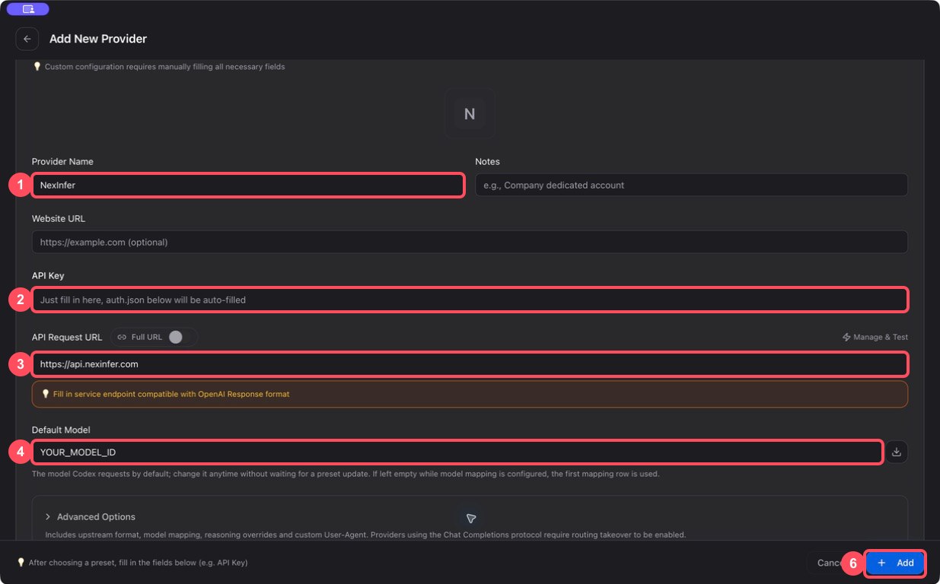The height and width of the screenshot is (584, 940).
Task: Click 'The model Codex requests by default' description
Action: [346, 474]
